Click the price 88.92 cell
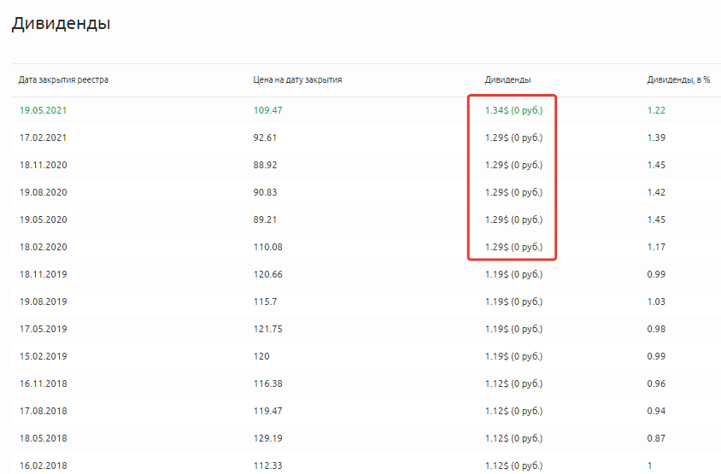721x474 pixels. [265, 165]
